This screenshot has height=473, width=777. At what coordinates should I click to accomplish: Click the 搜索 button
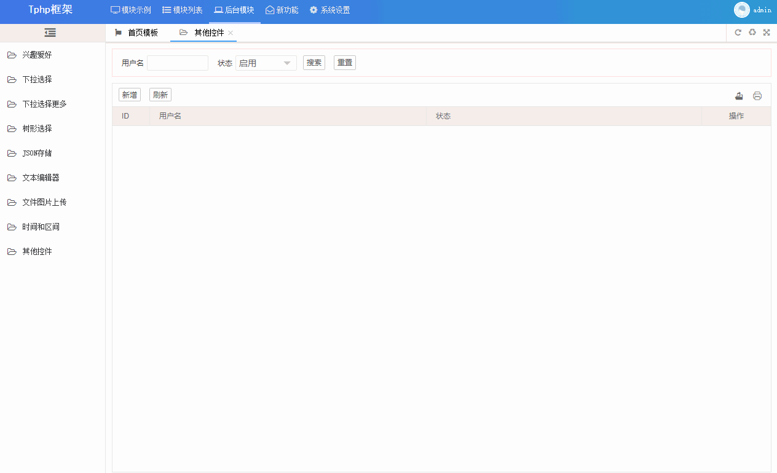(314, 63)
